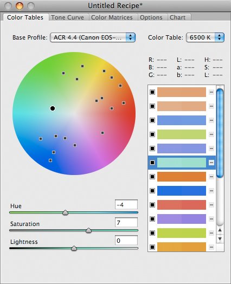Click scrollbar up arrow in color list
The height and width of the screenshot is (284, 231).
coord(220,230)
